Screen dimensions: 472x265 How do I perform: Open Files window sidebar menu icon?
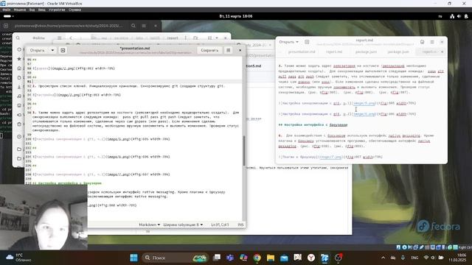click(x=59, y=38)
